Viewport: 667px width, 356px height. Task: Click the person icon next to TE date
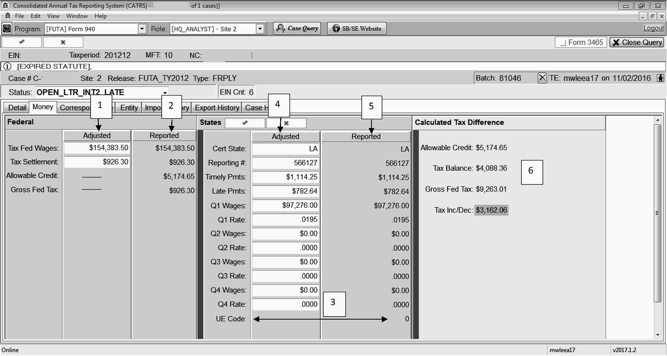(x=660, y=78)
